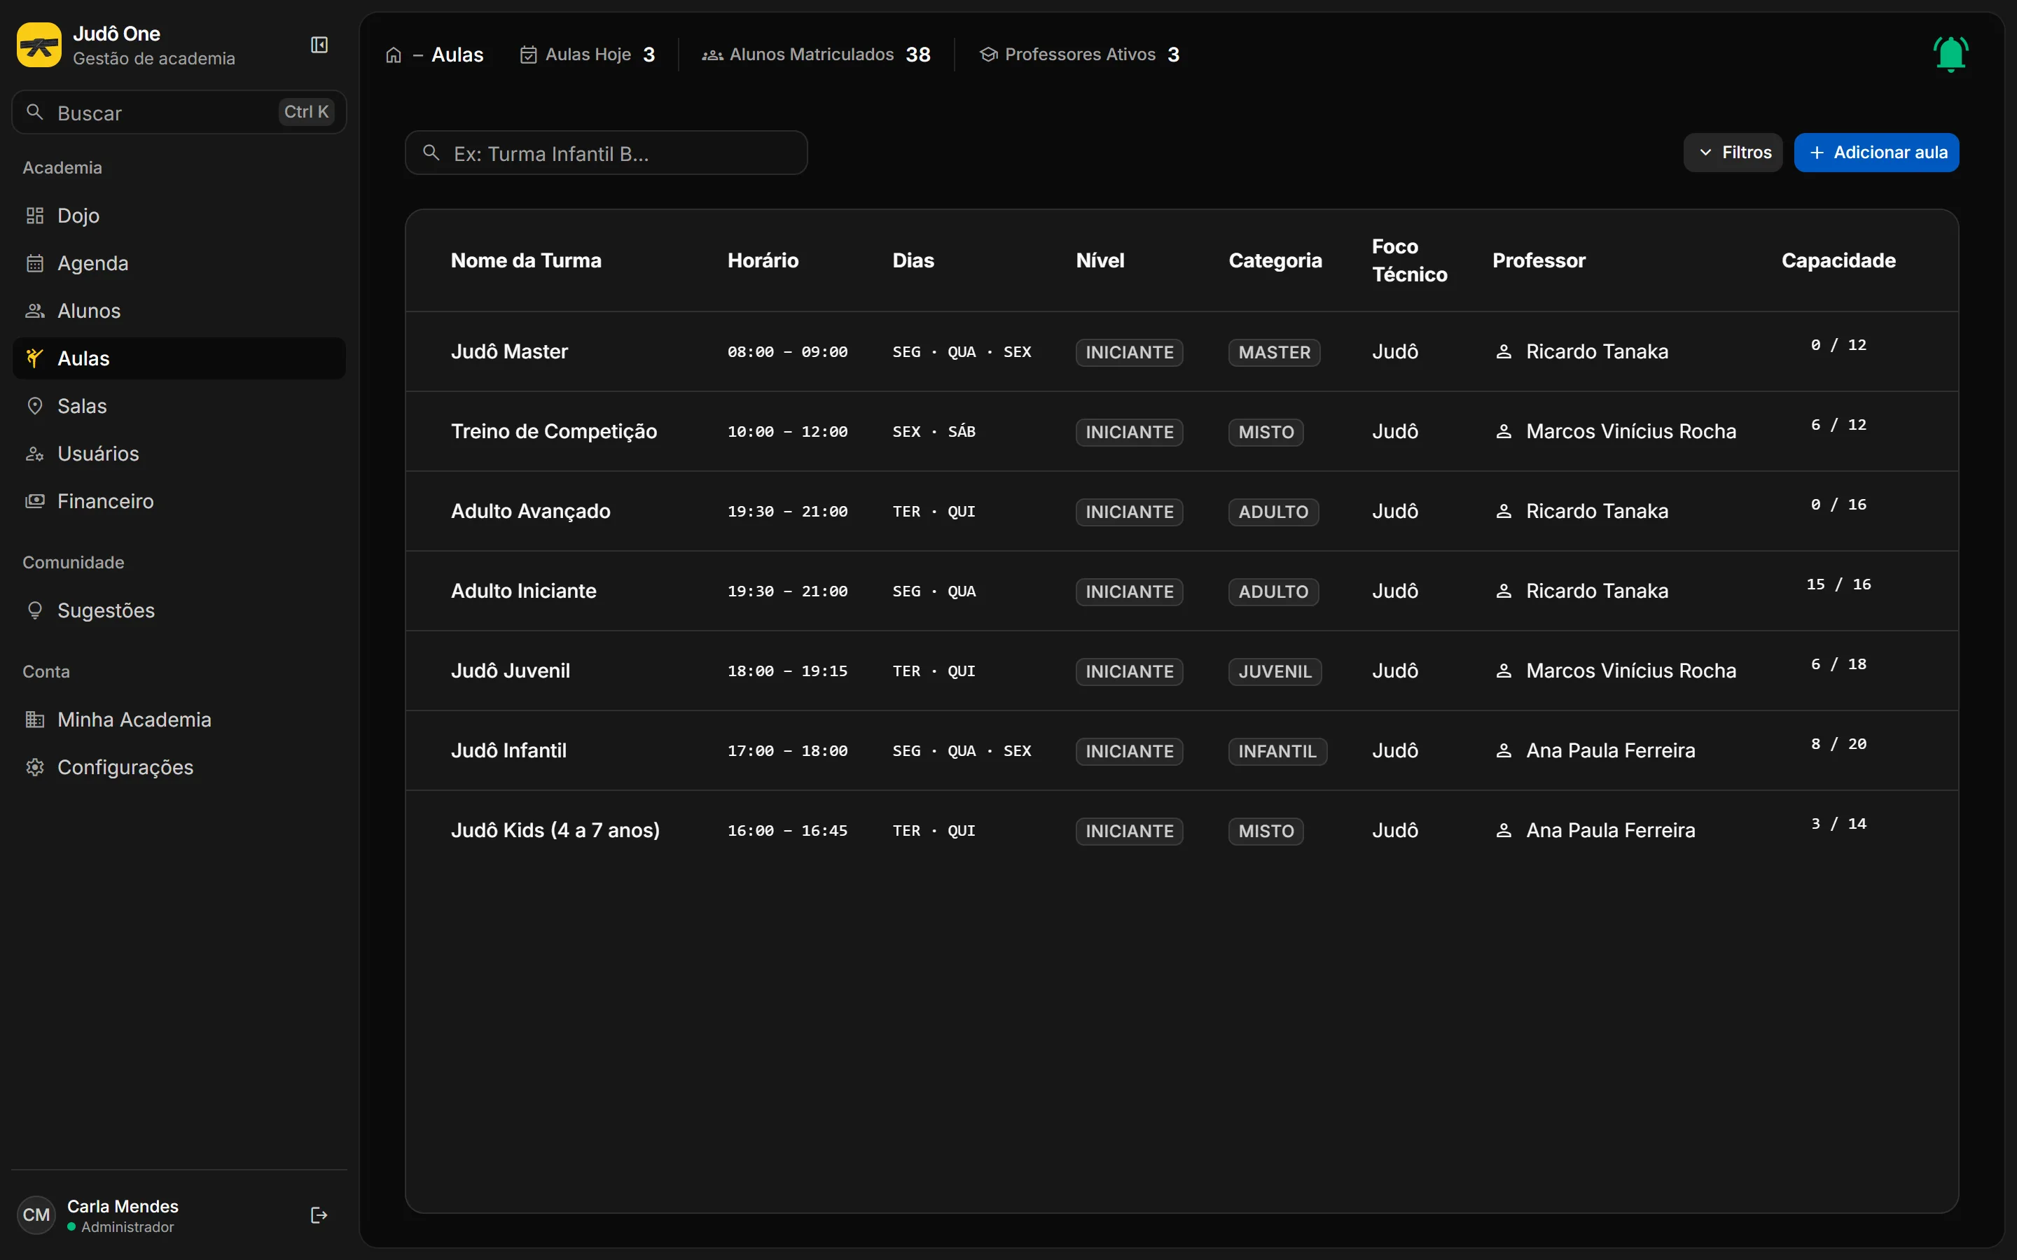Select the Adulto Avançado class name
The image size is (2017, 1260).
click(531, 511)
